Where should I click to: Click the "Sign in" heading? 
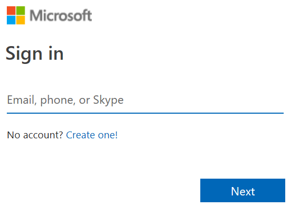point(35,54)
